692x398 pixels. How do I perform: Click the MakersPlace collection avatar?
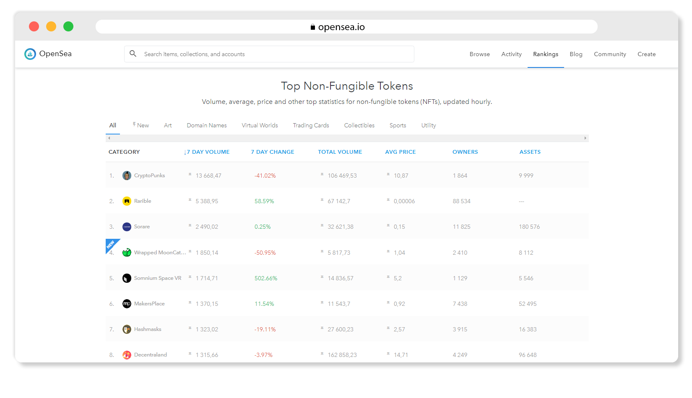(x=127, y=304)
